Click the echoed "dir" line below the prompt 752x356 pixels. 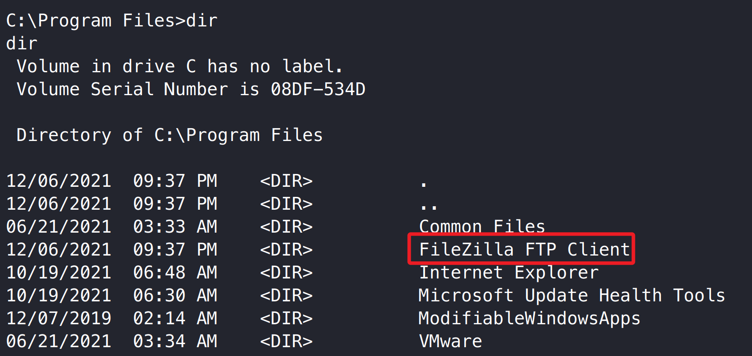22,43
